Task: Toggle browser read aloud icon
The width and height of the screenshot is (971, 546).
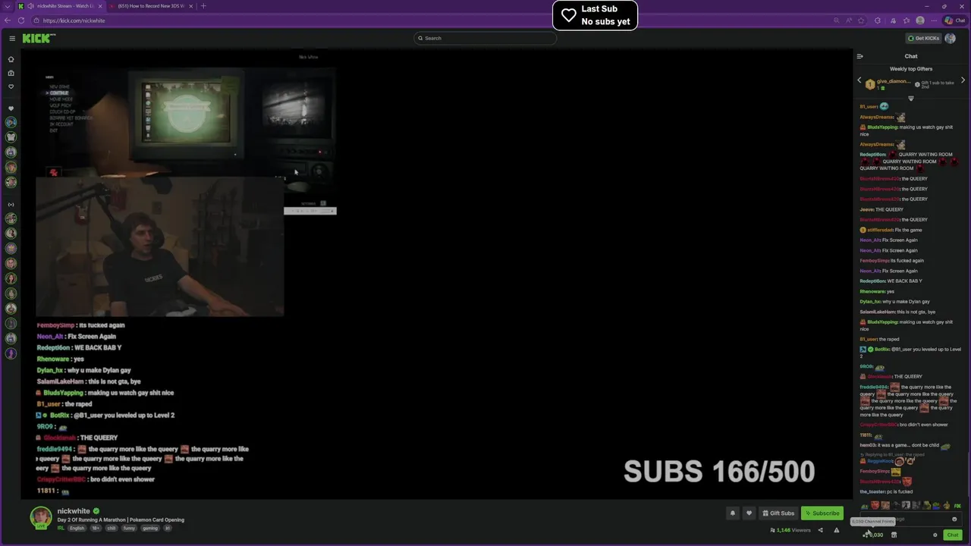Action: (850, 20)
